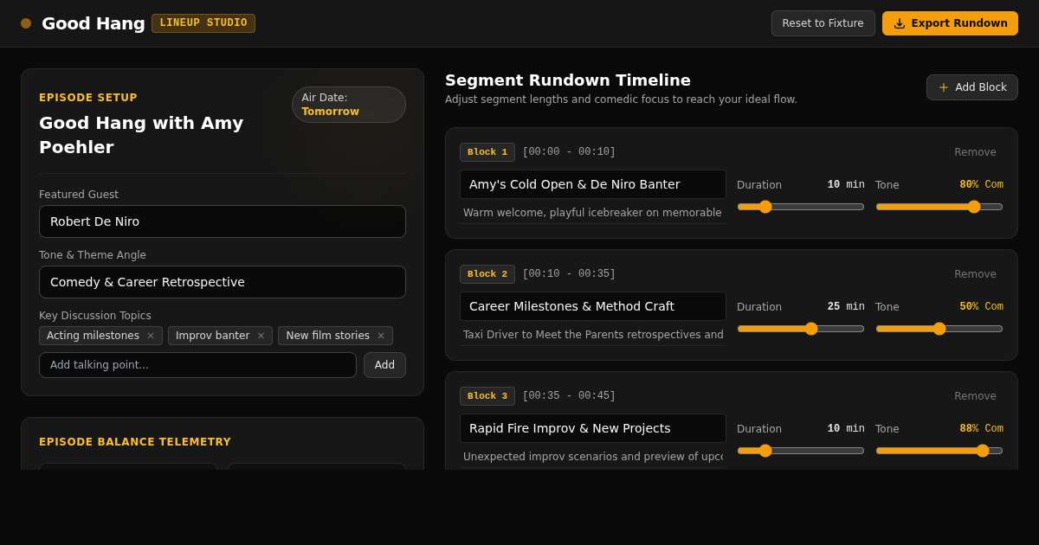
Task: Click the [00:35 - 00:45] time range
Action: pyautogui.click(x=569, y=396)
